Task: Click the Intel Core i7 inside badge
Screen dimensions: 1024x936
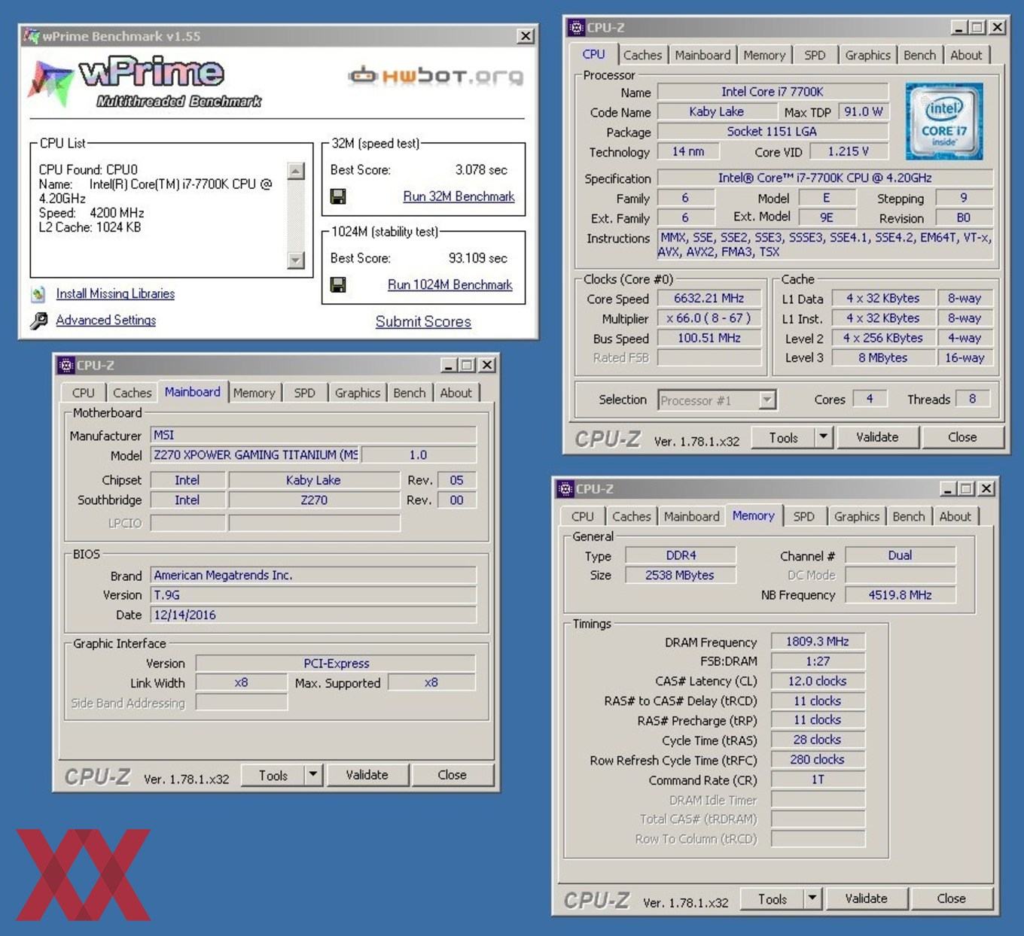Action: point(944,121)
